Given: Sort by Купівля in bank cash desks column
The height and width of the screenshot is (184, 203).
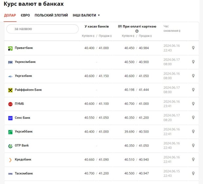Looking at the screenshot, I should (x=88, y=36).
